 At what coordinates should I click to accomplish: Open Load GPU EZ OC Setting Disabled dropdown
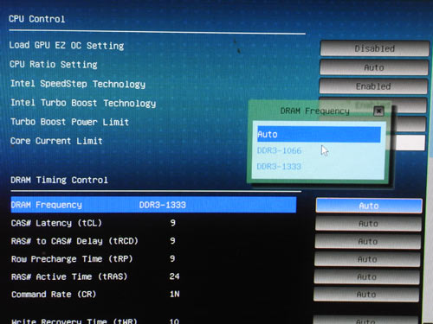(374, 48)
